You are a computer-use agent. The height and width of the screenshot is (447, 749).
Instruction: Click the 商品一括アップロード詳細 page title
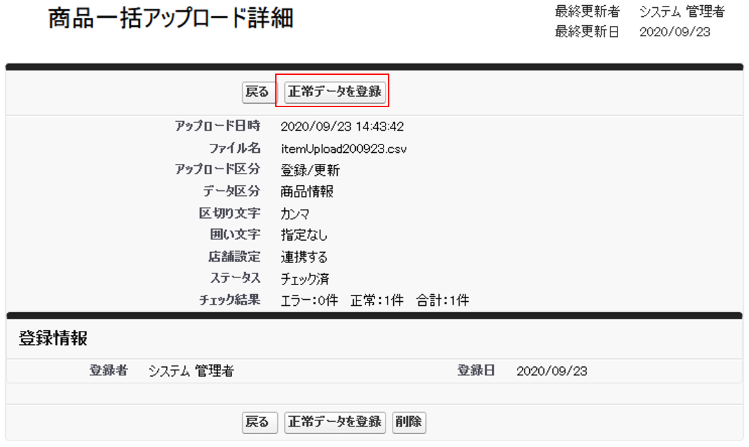[x=171, y=19]
